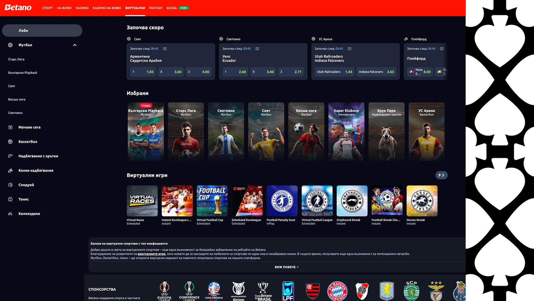Click live stream icon on Аржентина match
Viewport: 534px width, 301px height.
(x=165, y=49)
